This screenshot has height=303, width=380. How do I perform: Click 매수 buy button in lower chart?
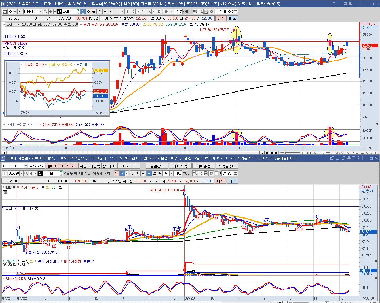click(x=220, y=181)
